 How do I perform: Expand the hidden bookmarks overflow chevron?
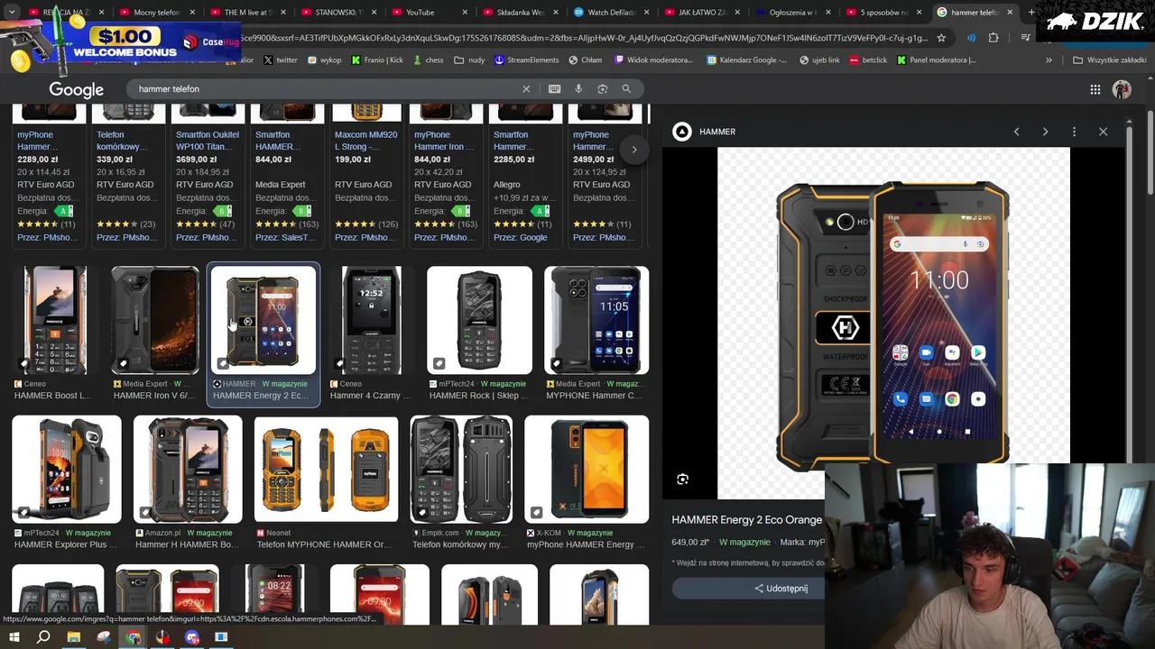pos(1049,60)
